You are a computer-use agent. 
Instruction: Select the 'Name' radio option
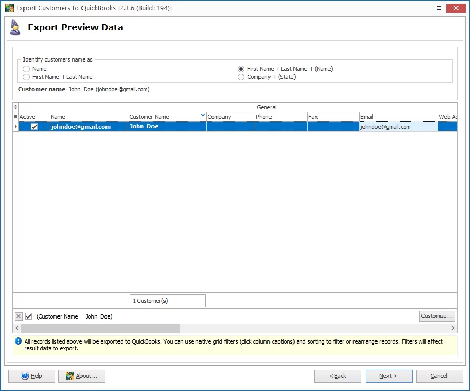click(x=27, y=69)
